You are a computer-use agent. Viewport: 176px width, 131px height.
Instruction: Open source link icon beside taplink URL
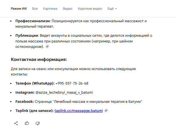point(106,111)
